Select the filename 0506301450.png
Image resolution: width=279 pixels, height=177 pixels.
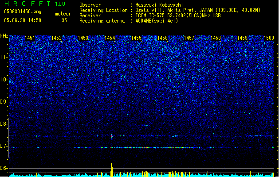[23, 12]
